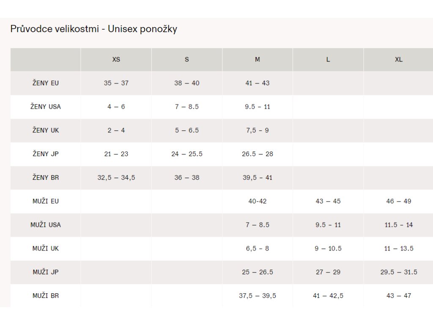Click the XS column header
The width and height of the screenshot is (433, 325).
point(116,59)
